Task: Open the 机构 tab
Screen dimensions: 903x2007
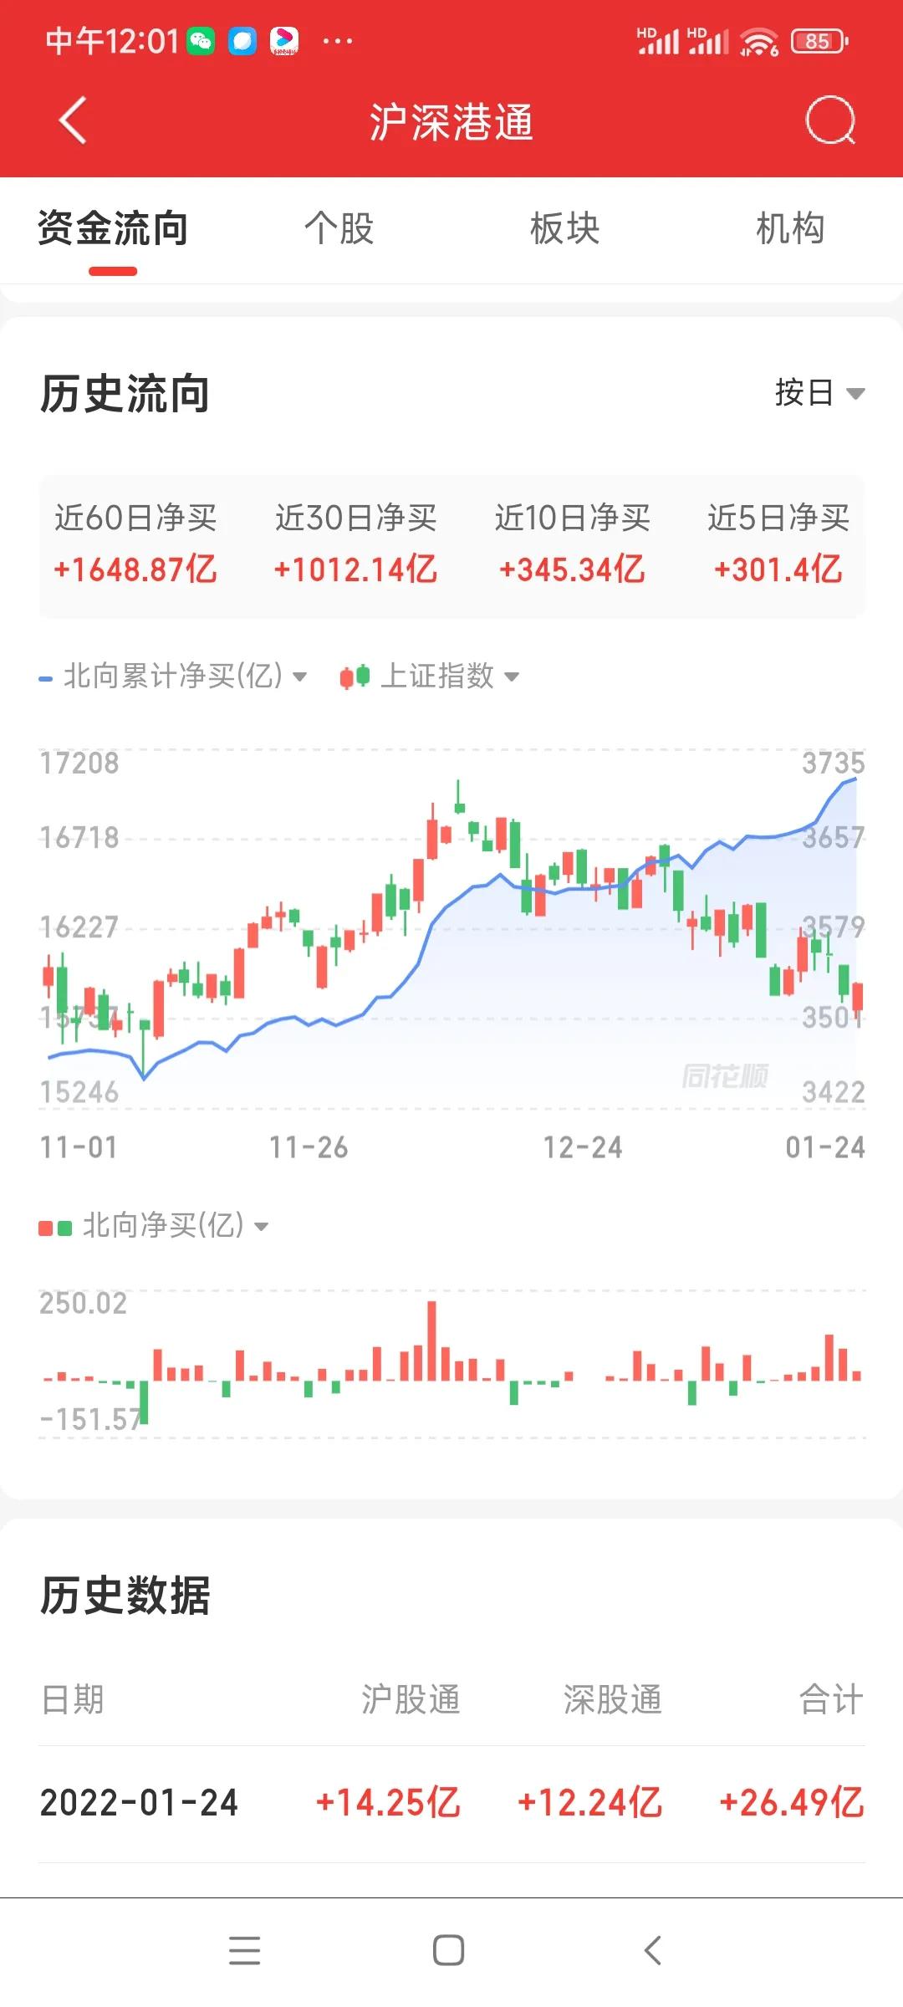Action: [790, 228]
